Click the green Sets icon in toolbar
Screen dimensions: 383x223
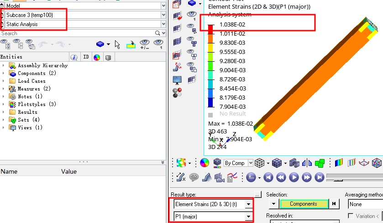(320, 163)
